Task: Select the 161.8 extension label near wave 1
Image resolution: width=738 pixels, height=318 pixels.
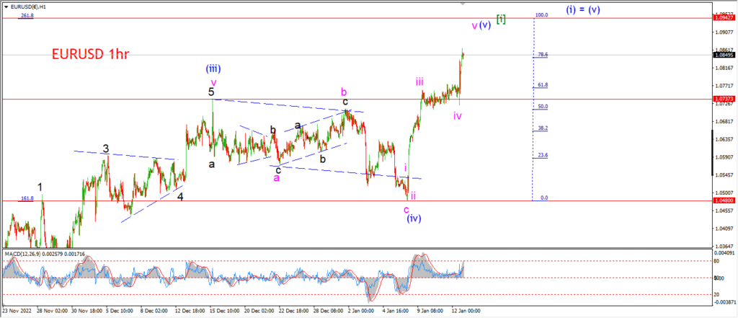Action: click(x=27, y=199)
